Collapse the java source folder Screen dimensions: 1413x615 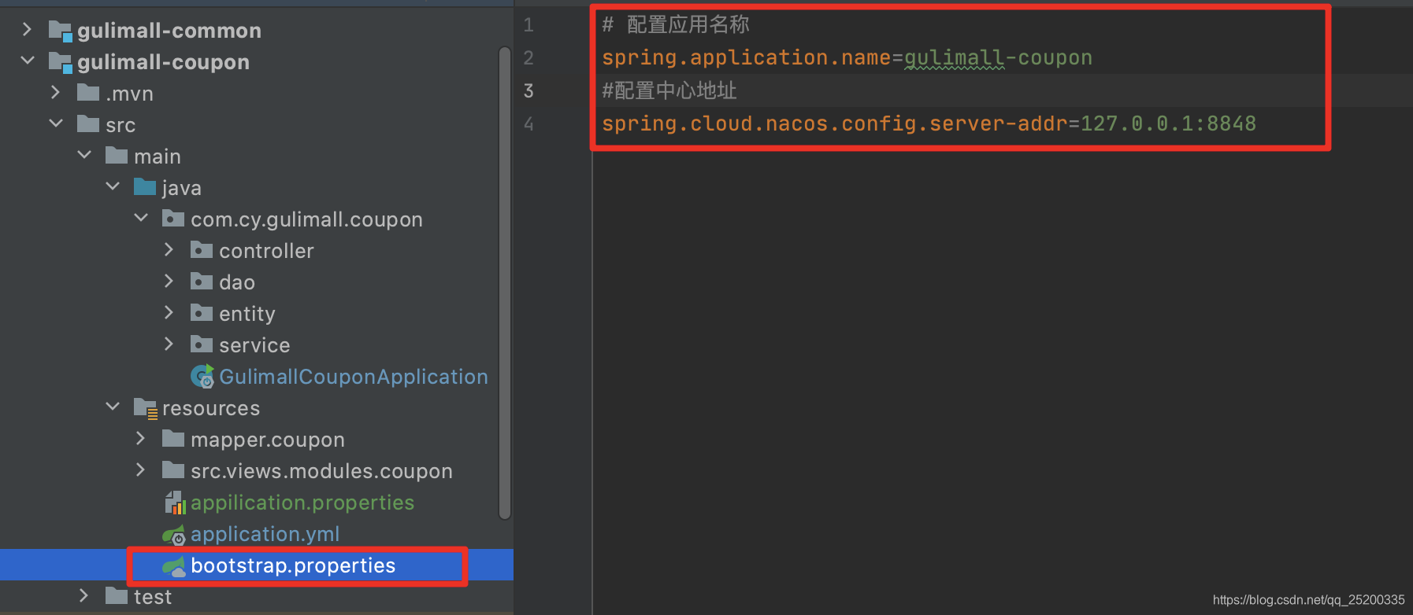pos(113,186)
